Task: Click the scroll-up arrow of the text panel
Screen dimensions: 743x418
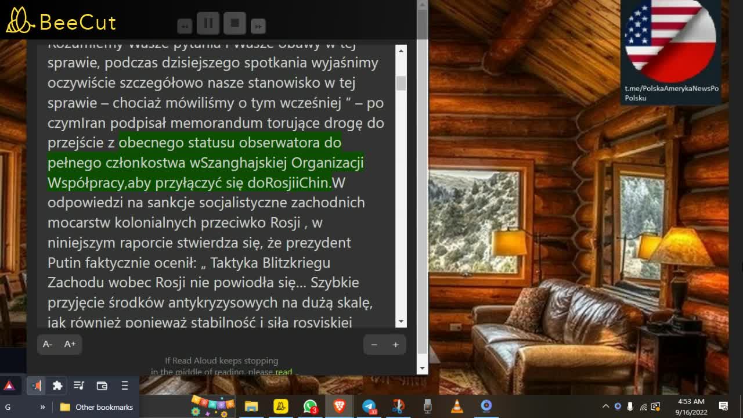Action: point(401,51)
